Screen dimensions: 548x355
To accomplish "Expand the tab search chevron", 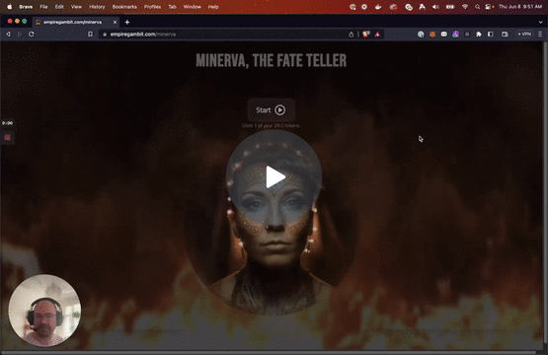I will (x=541, y=22).
